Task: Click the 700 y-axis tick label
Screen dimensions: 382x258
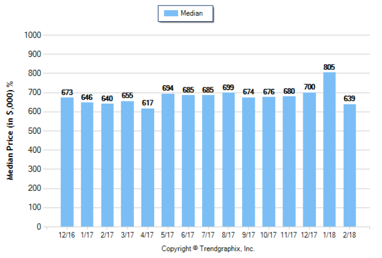Action: coord(34,92)
